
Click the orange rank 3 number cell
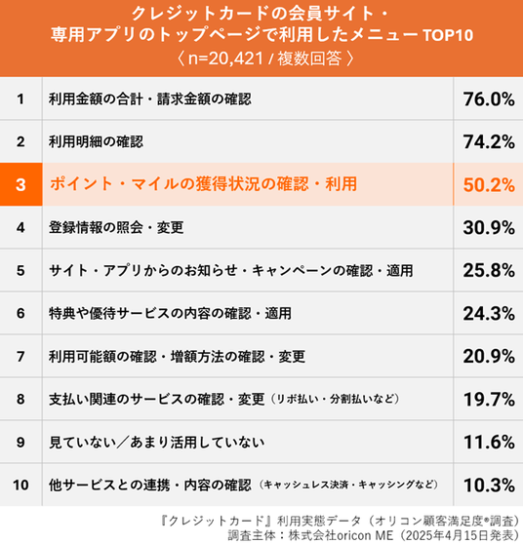pyautogui.click(x=20, y=184)
